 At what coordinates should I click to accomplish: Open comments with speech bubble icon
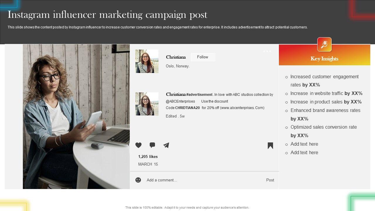pos(152,145)
